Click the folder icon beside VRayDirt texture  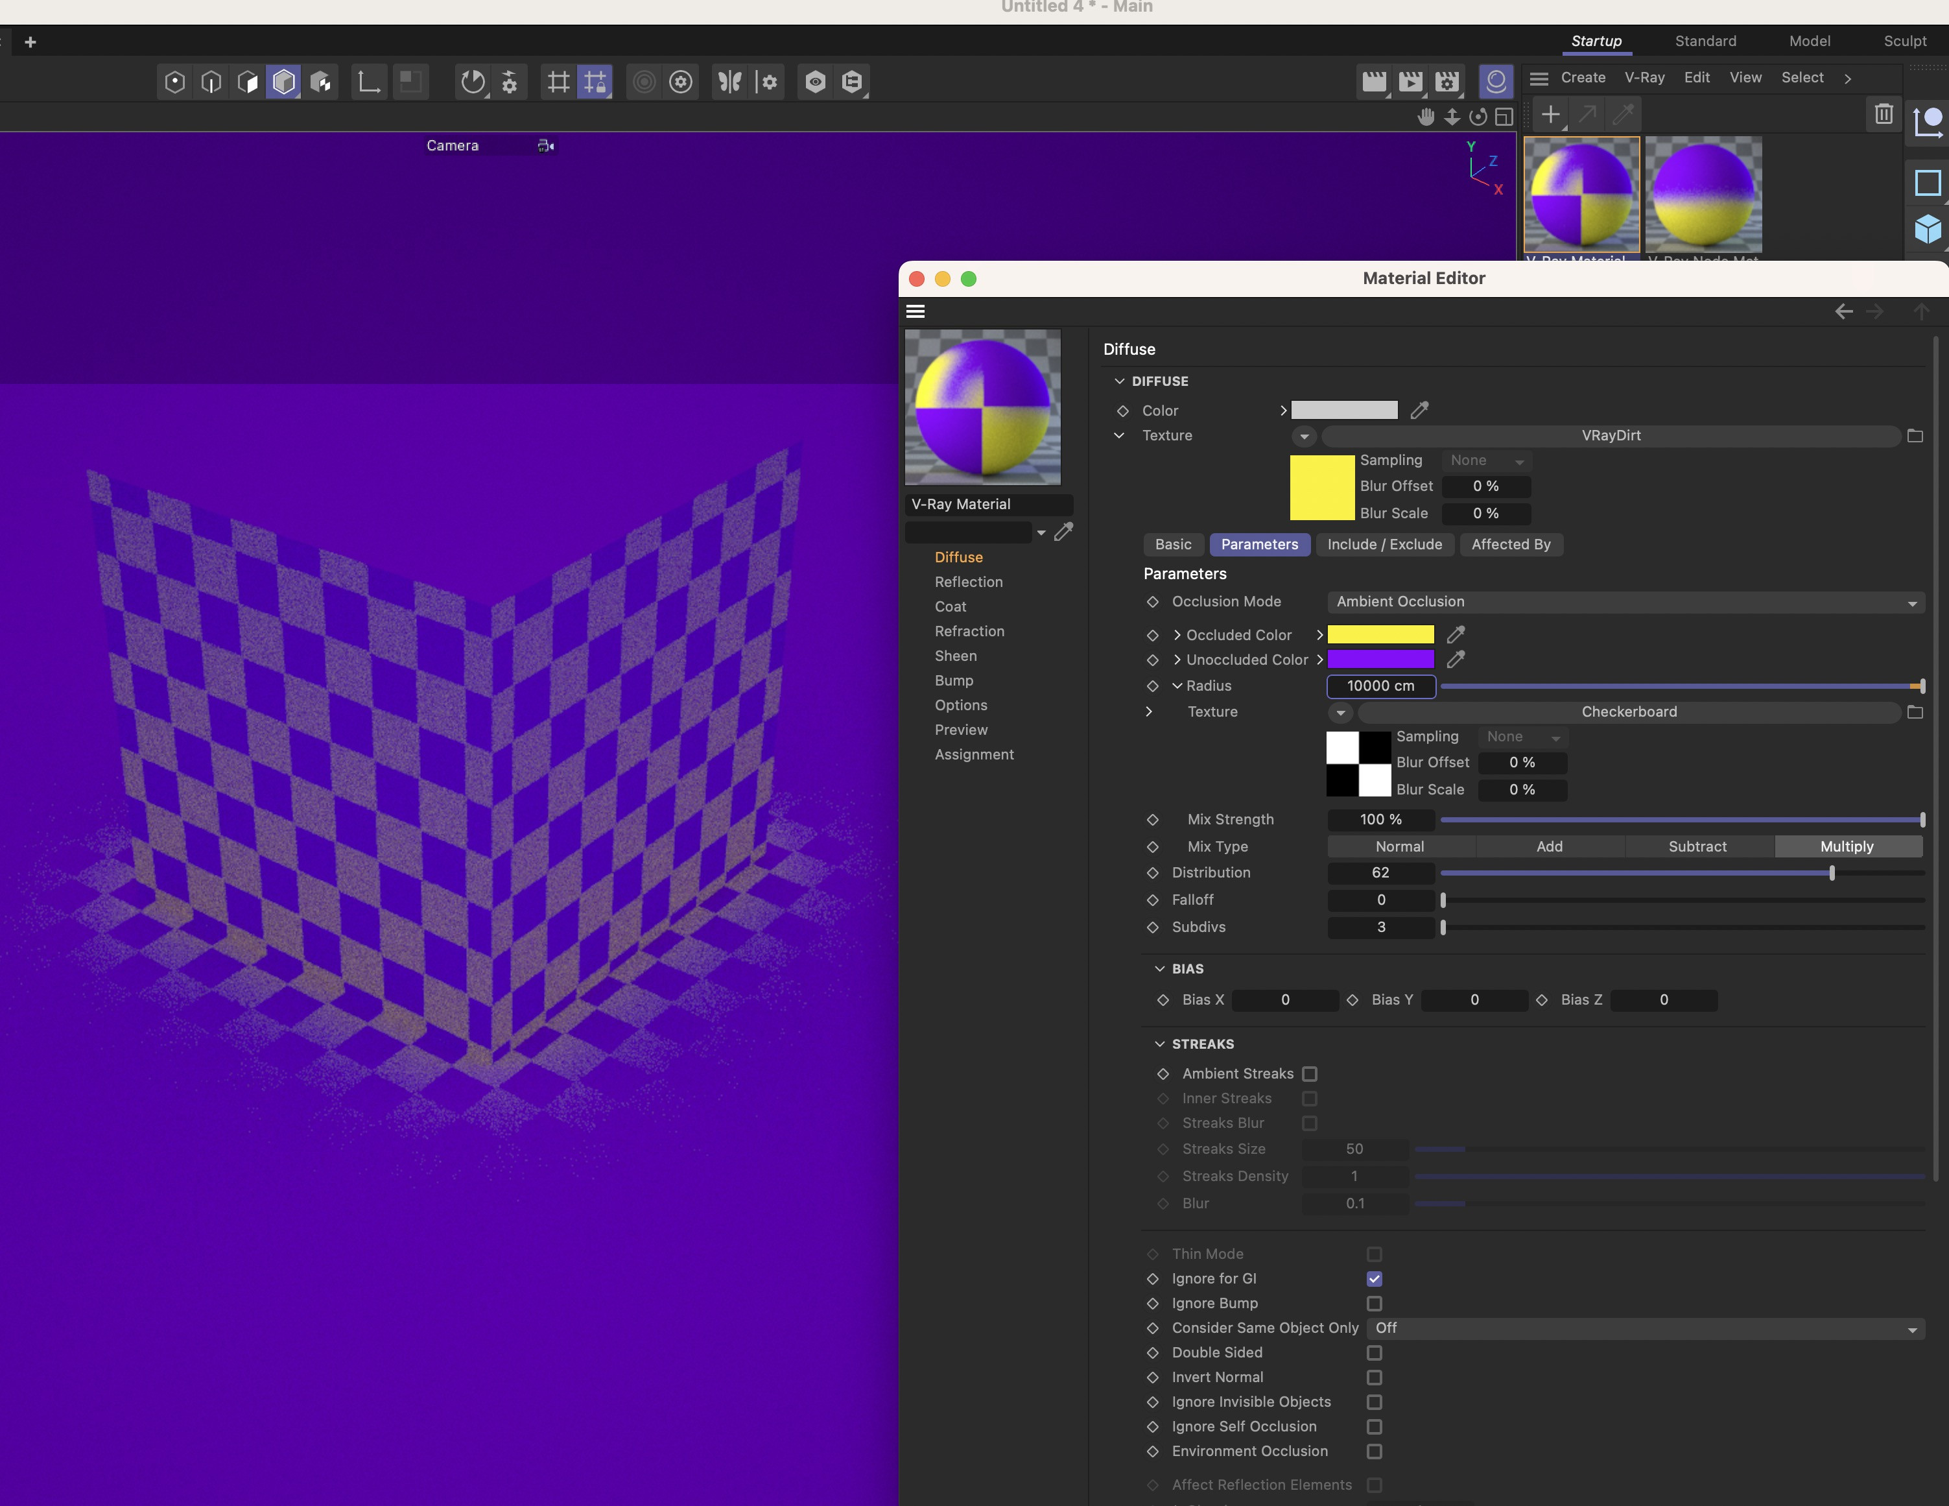tap(1915, 436)
